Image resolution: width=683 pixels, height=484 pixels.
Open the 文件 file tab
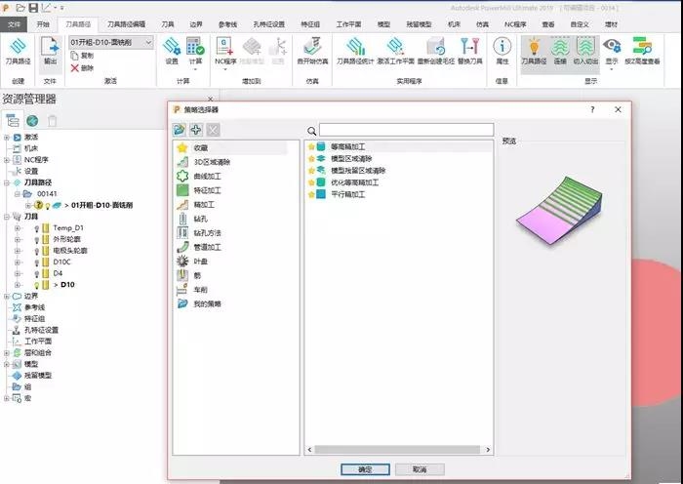[x=14, y=24]
